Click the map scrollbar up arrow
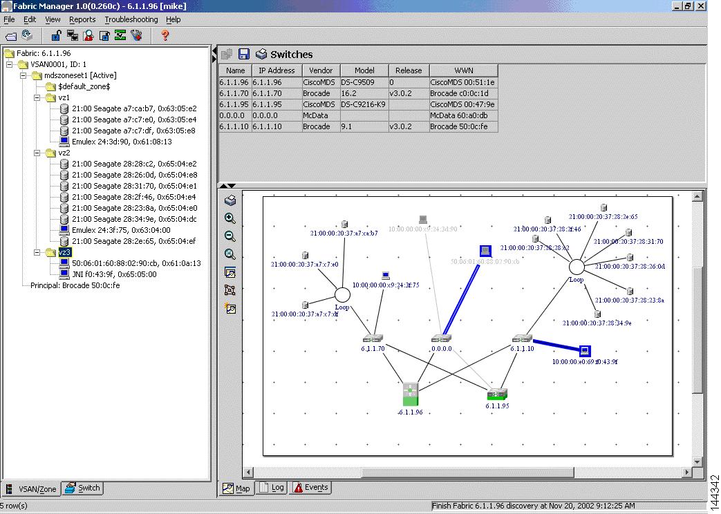The image size is (721, 514). 697,196
